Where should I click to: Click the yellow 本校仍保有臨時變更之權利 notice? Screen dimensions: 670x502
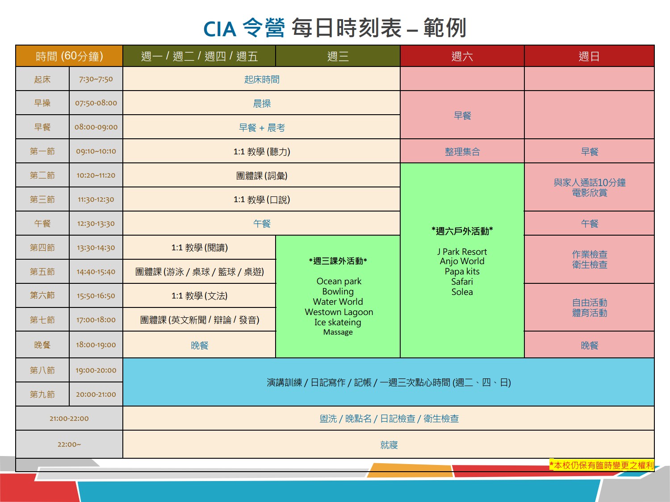[x=602, y=465]
